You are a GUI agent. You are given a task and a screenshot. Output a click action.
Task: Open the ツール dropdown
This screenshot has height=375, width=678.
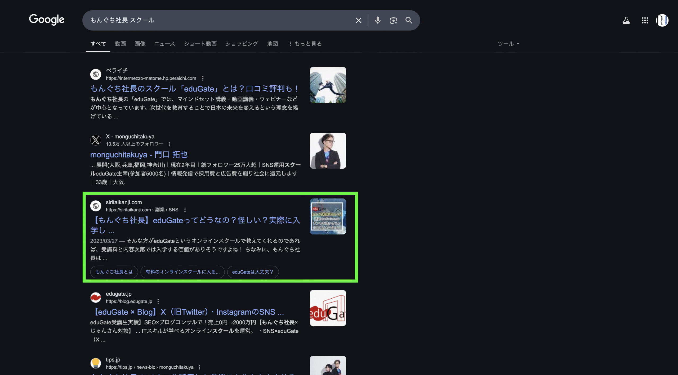coord(508,44)
